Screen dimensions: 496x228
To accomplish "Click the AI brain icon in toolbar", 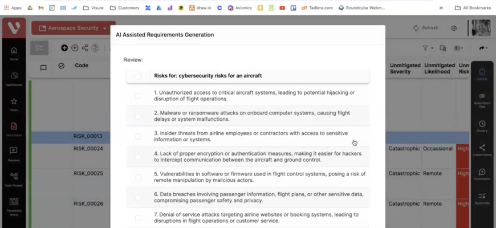I will click(x=96, y=48).
